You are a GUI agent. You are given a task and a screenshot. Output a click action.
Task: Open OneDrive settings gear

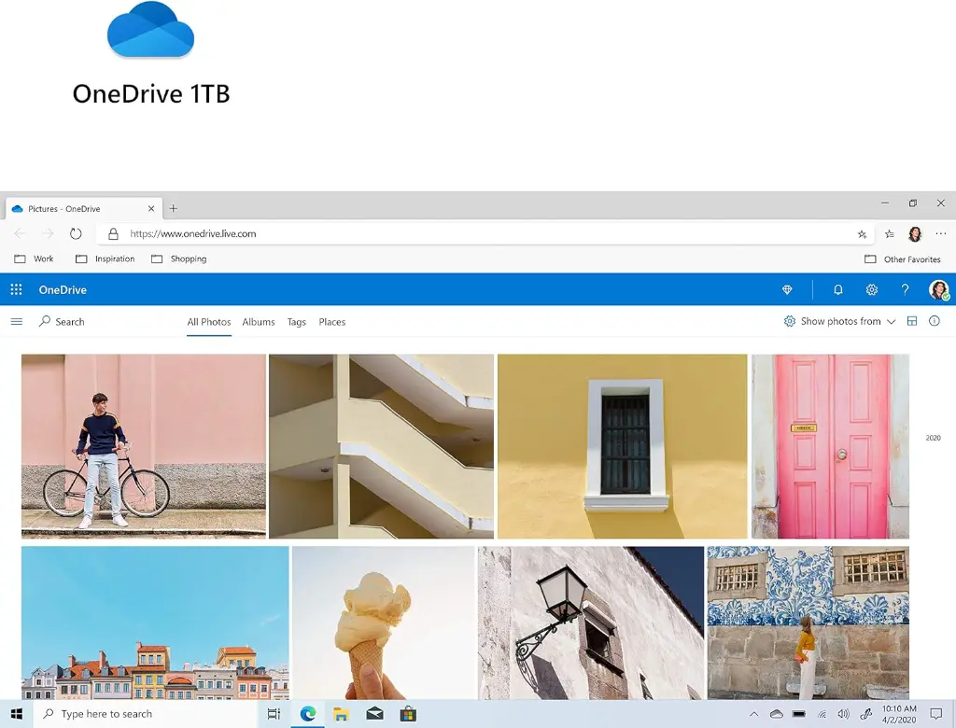pyautogui.click(x=871, y=290)
